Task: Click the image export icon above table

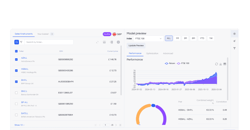Action: (x=104, y=42)
